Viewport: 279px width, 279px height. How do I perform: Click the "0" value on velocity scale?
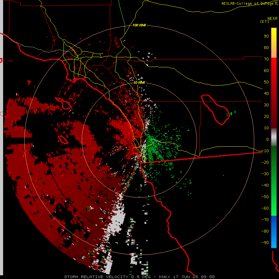tap(268, 139)
